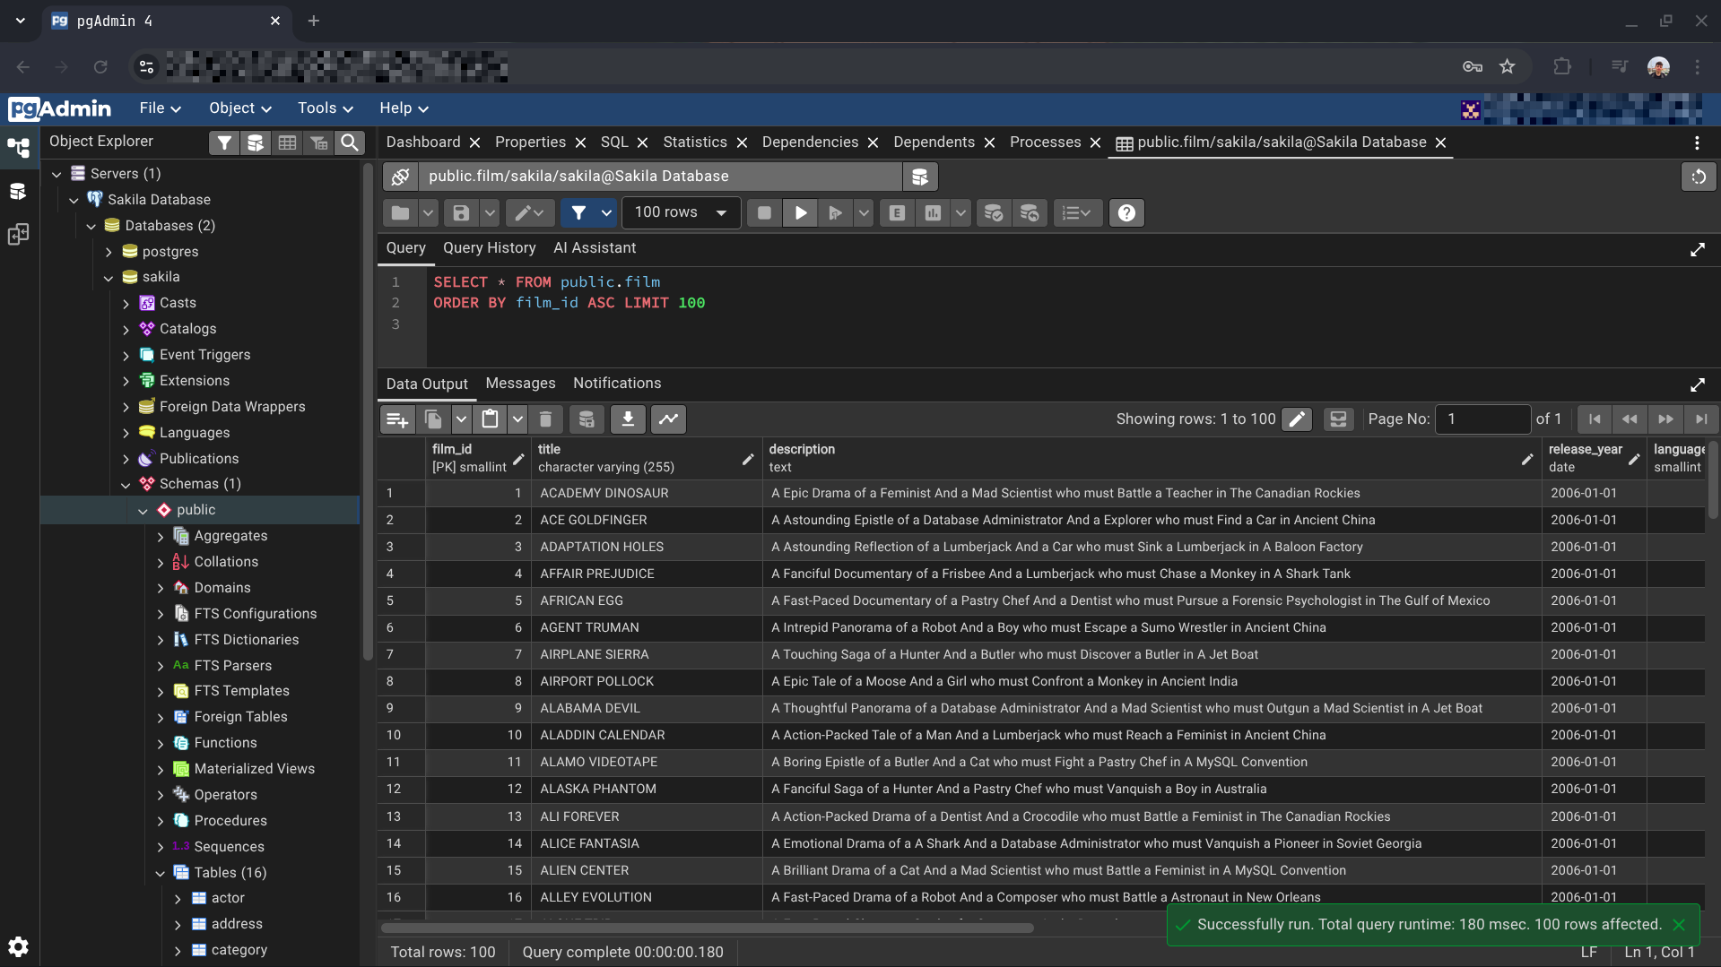Open Search Objects magnifier in Object Explorer
The height and width of the screenshot is (967, 1721).
tap(350, 142)
